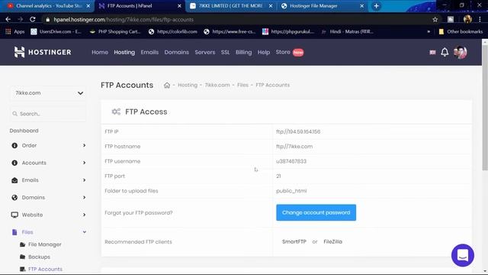
Task: Show hidden bookmarks with the double arrow
Action: tap(429, 31)
